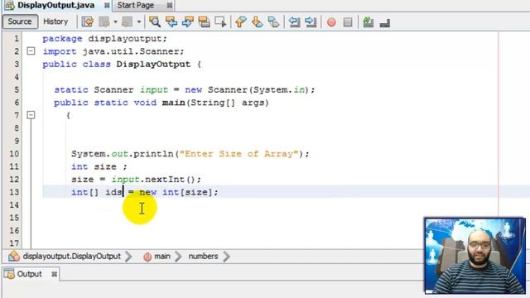Select Source view button
Image resolution: width=530 pixels, height=298 pixels.
pos(20,22)
